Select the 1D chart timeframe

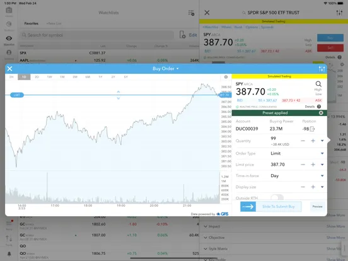[x=24, y=77]
